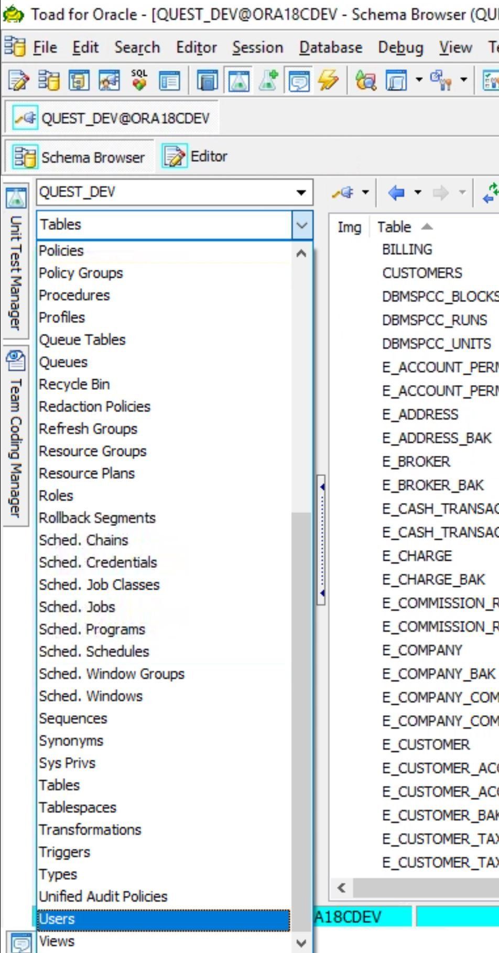Open the Database menu
Image resolution: width=499 pixels, height=953 pixels.
click(x=331, y=48)
